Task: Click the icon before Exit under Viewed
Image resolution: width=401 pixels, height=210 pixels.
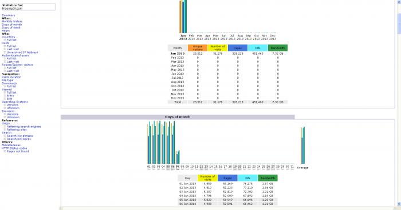Action: coord(5,99)
